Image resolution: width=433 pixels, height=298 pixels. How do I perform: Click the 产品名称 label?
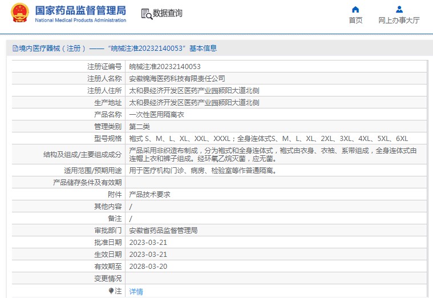point(108,114)
